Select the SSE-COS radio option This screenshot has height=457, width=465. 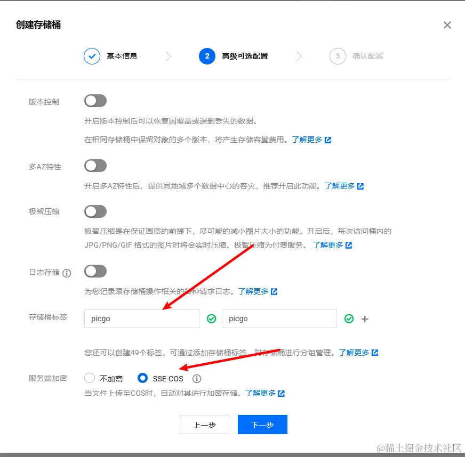[142, 378]
